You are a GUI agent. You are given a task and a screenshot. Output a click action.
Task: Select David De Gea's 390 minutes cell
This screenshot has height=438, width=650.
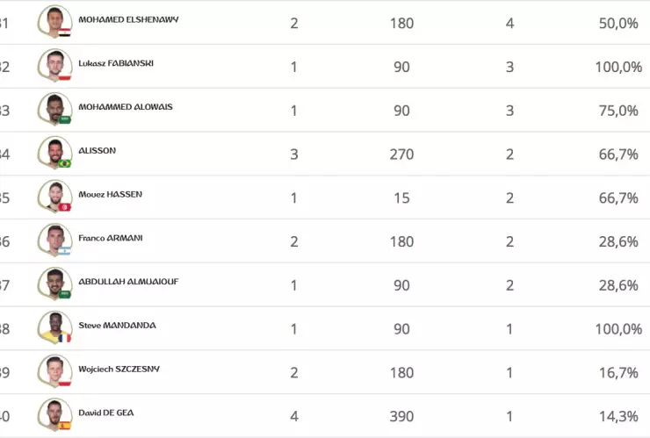(x=401, y=416)
